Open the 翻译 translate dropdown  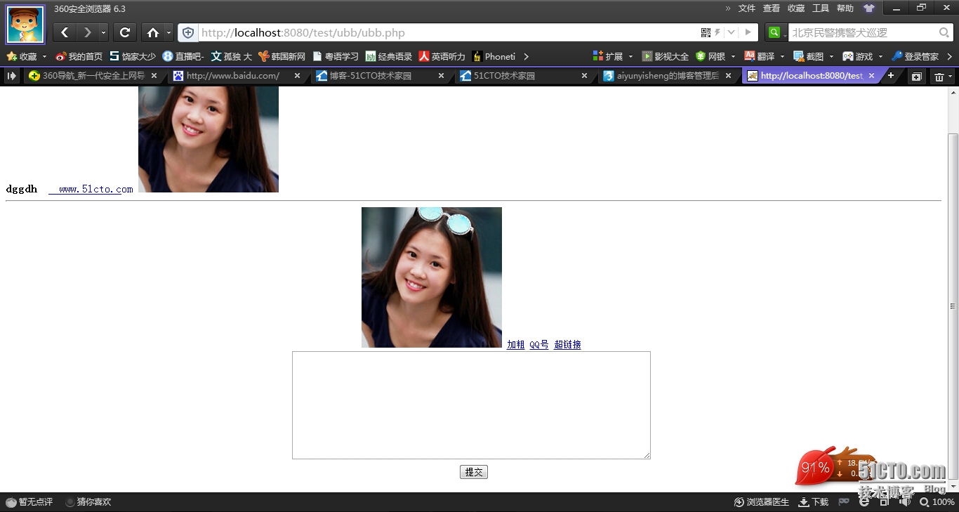click(x=765, y=56)
